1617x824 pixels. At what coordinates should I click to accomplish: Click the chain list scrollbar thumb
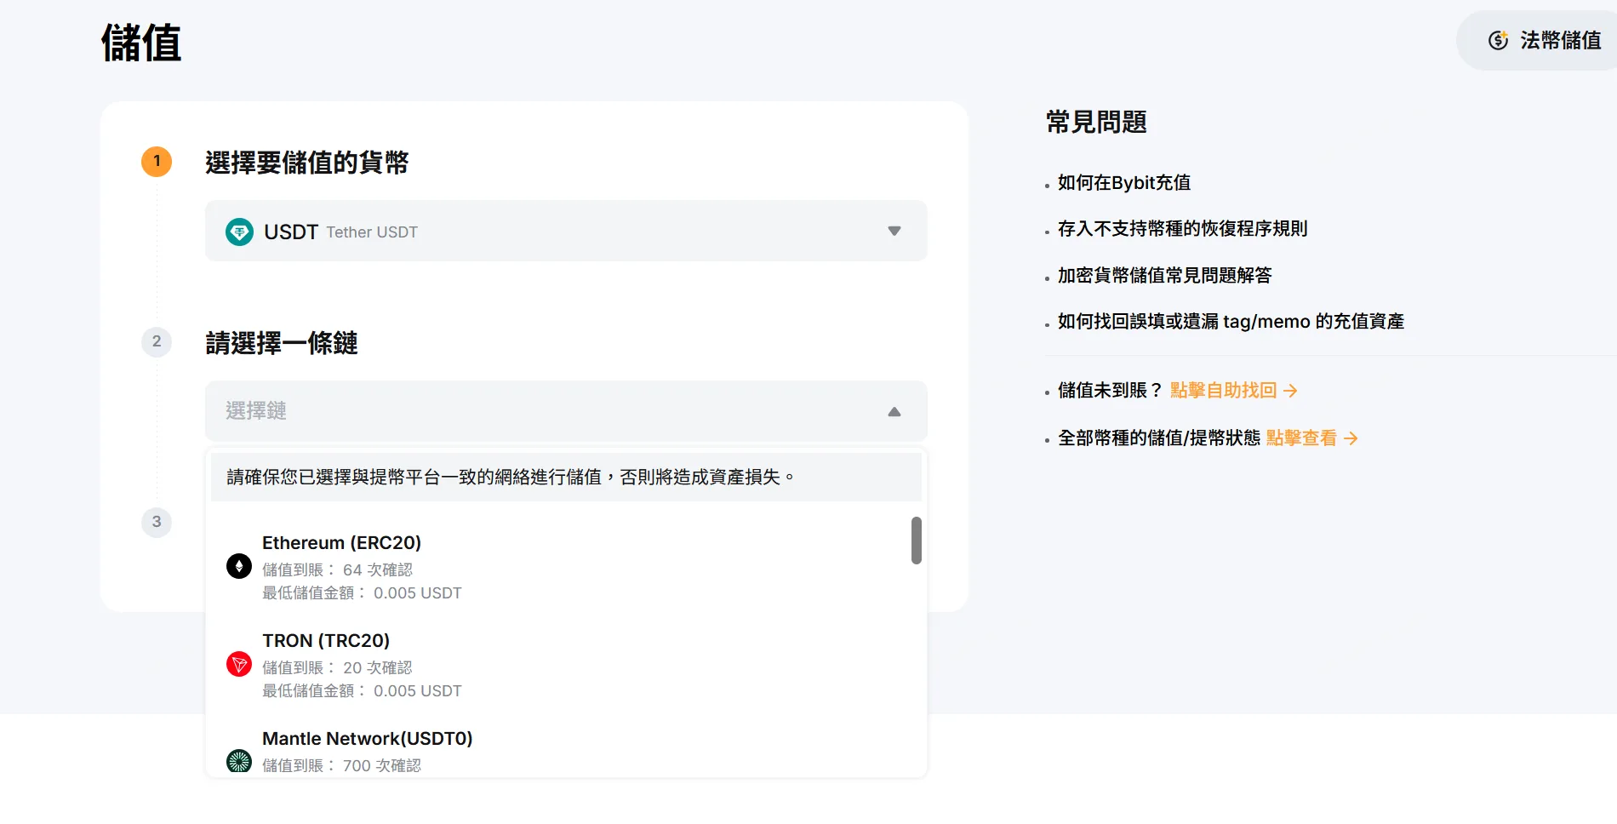coord(917,541)
